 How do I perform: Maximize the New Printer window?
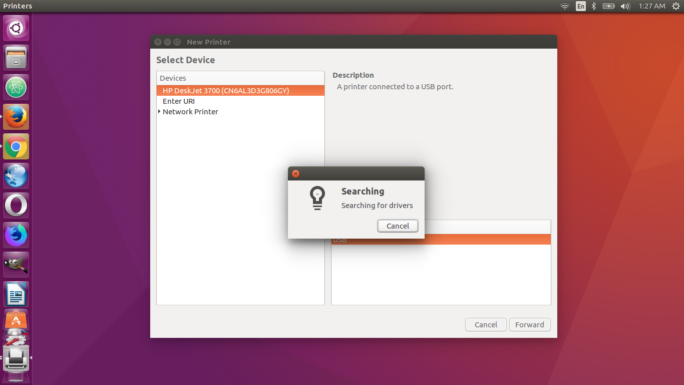coord(177,42)
